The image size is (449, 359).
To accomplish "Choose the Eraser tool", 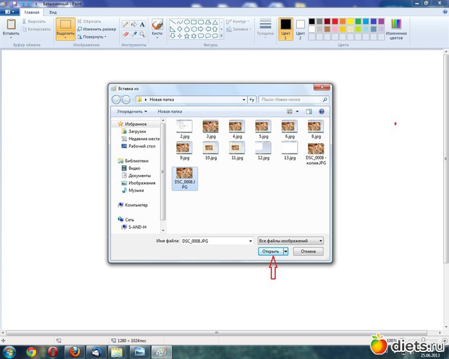I will pos(125,33).
